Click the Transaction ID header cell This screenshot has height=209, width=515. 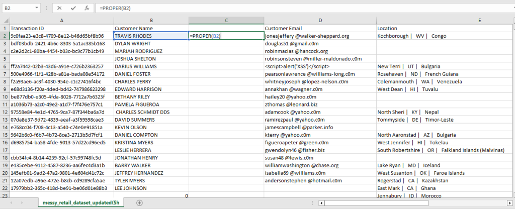tap(62, 28)
